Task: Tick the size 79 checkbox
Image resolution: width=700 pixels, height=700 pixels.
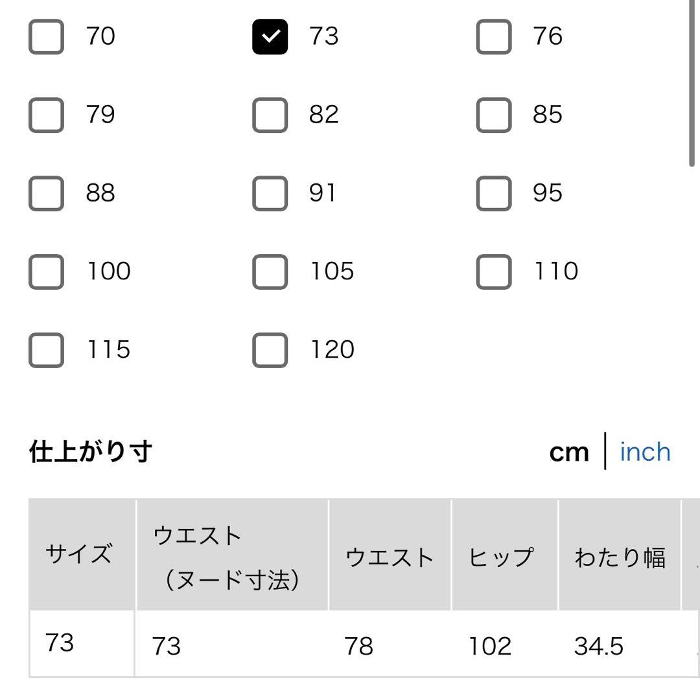Action: 46,115
